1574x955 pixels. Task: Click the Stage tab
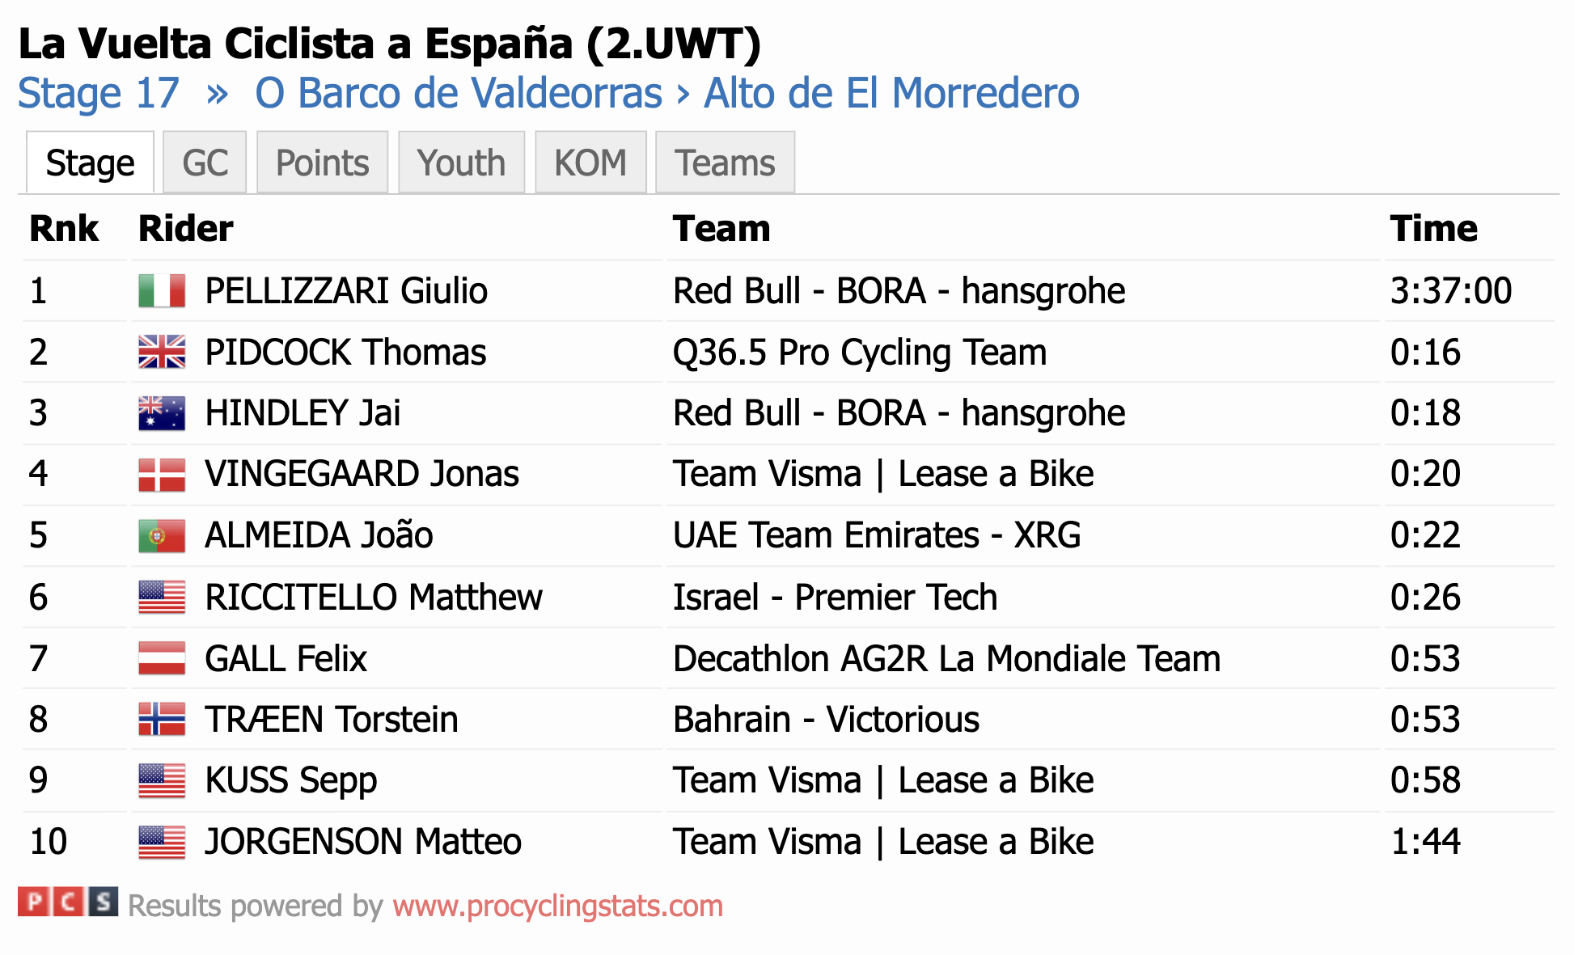[x=90, y=163]
